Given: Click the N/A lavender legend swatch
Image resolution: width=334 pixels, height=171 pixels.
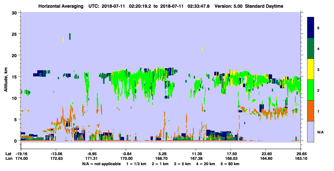Looking at the screenshot, I should pos(311,132).
